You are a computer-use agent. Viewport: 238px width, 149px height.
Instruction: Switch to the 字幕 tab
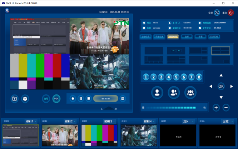point(200,37)
